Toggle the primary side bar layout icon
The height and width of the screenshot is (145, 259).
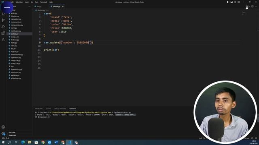click(x=228, y=2)
